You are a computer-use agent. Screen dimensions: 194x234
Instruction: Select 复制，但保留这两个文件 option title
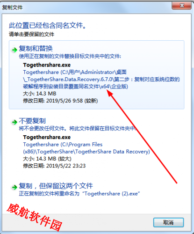[x=56, y=186]
